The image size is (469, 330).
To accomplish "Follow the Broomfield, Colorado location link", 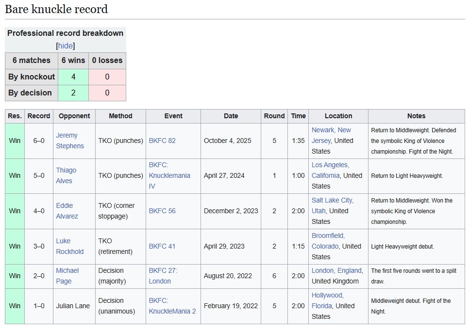I will click(328, 241).
